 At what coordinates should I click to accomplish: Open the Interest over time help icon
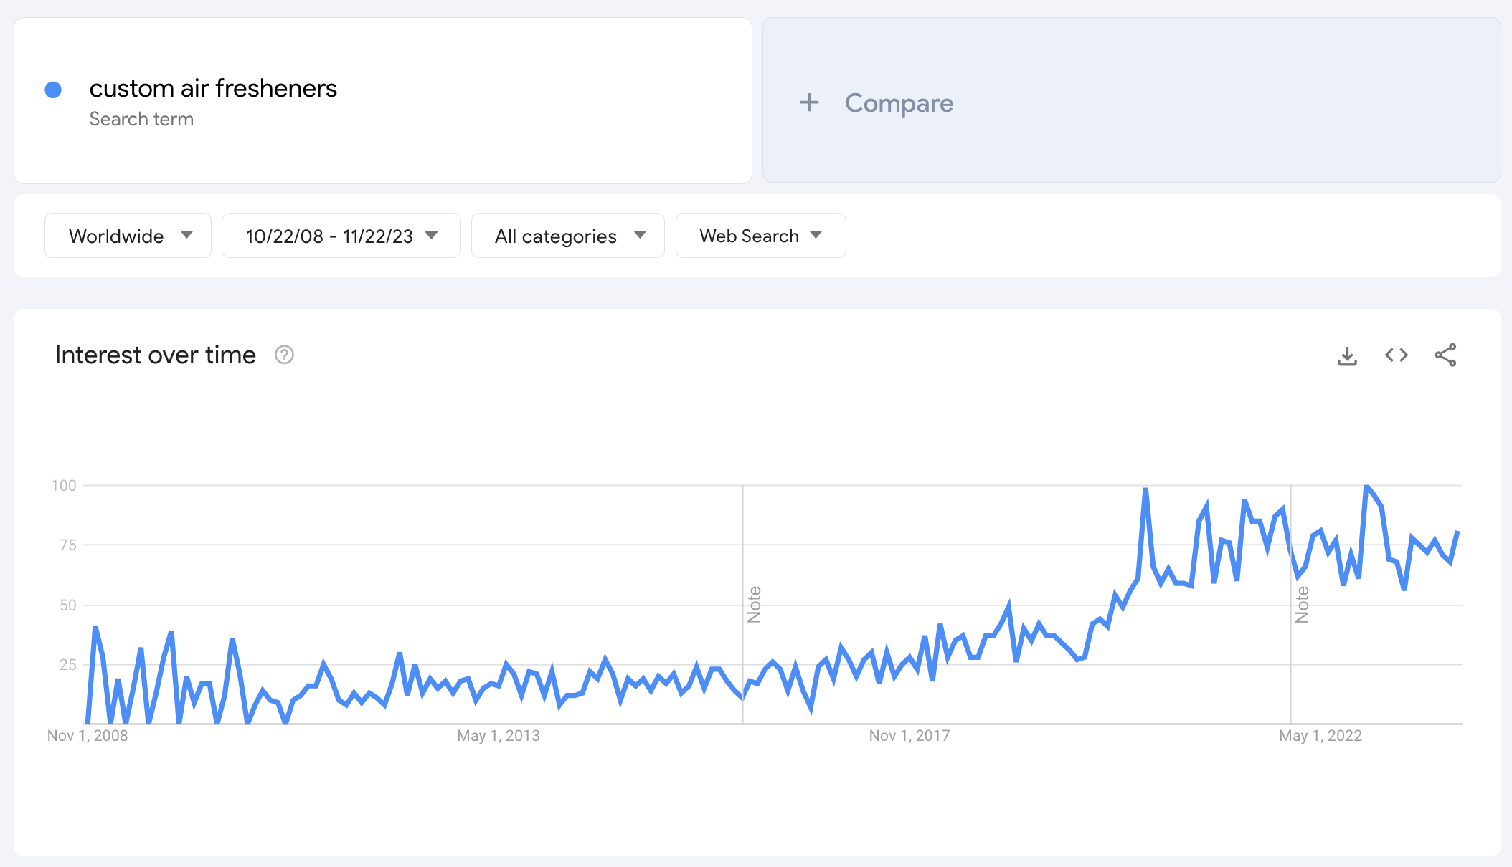(284, 355)
